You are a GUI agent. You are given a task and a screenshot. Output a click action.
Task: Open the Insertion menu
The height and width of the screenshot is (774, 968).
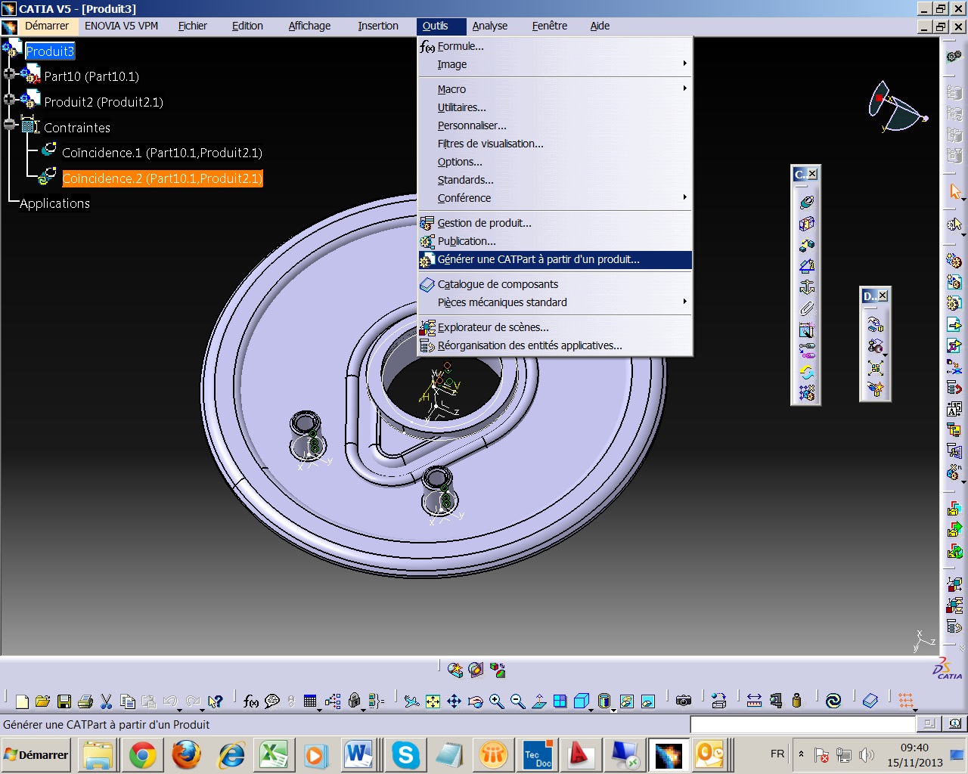[x=378, y=26]
